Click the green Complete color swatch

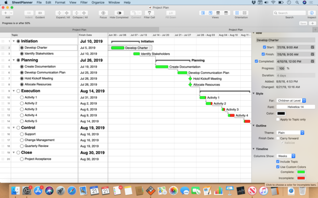tap(301, 172)
